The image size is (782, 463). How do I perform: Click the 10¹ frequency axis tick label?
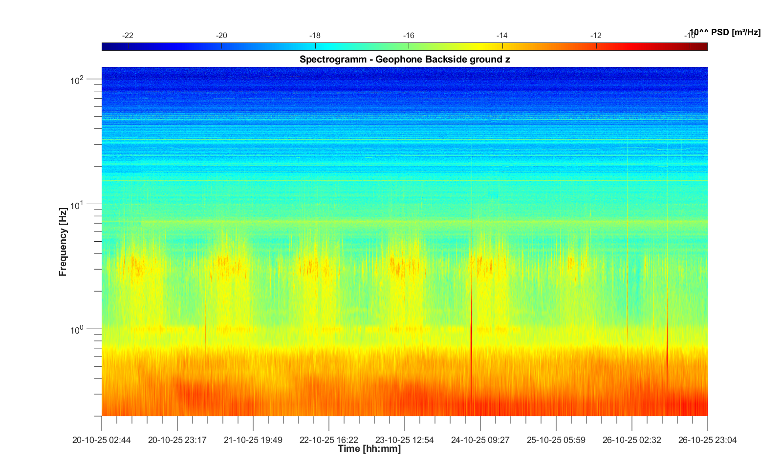click(x=77, y=205)
